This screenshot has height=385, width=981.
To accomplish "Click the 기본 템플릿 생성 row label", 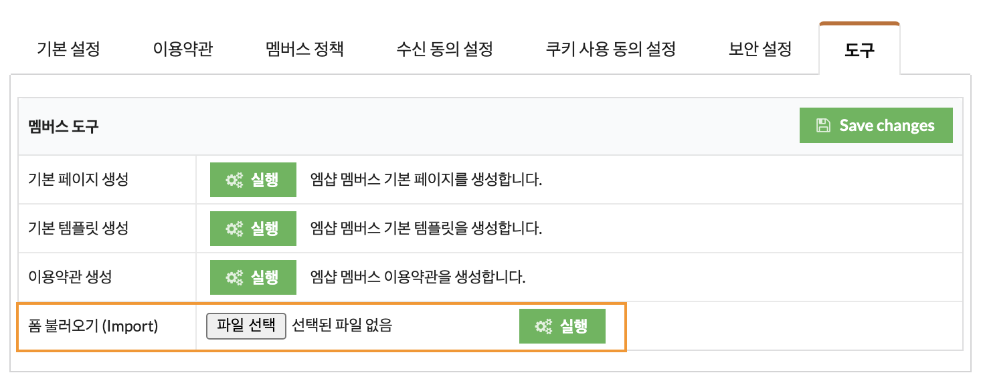I will click(78, 229).
